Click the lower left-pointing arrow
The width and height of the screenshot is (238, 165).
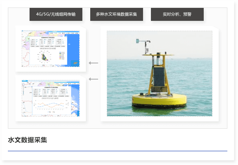tap(93, 79)
